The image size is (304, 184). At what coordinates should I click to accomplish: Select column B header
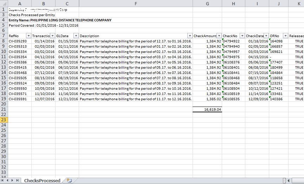[x=44, y=4]
